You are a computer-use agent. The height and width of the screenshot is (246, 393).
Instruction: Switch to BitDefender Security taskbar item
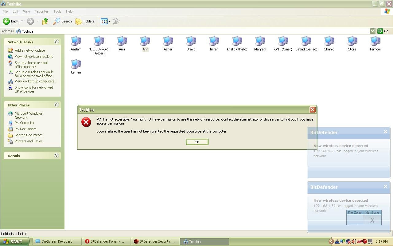point(155,241)
